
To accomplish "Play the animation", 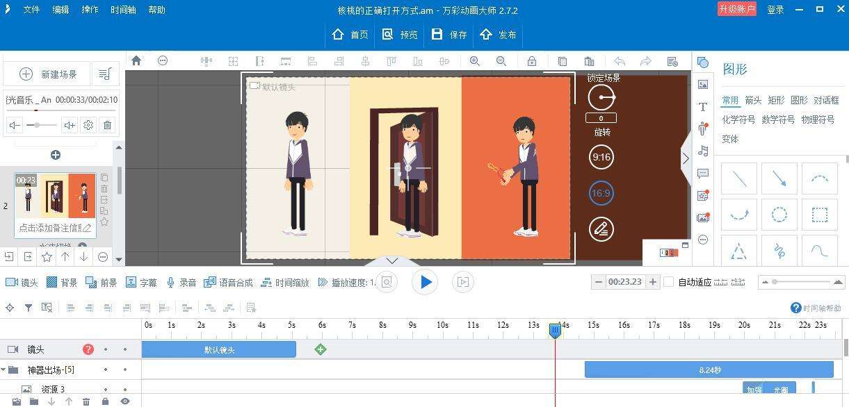I will [426, 282].
